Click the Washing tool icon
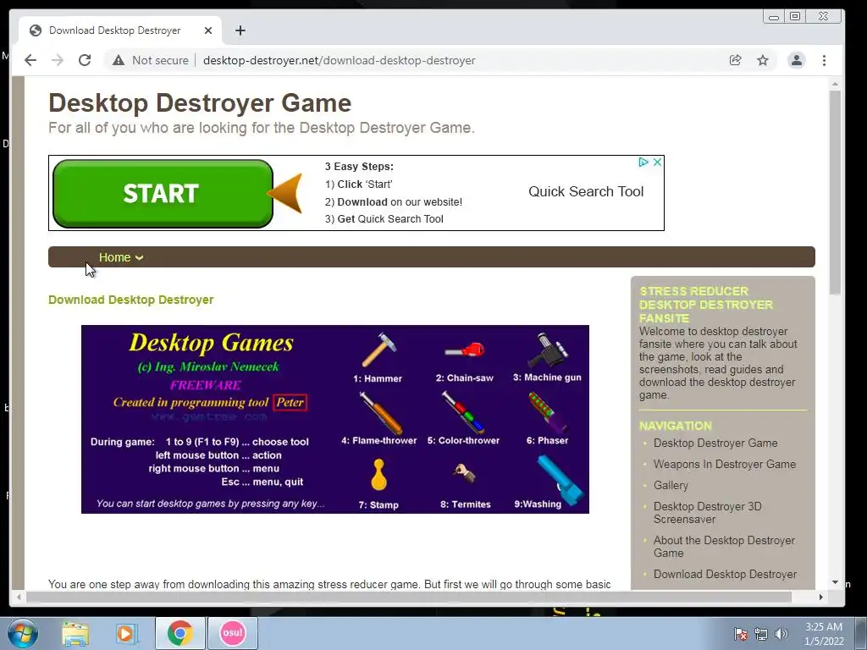This screenshot has width=867, height=650. pyautogui.click(x=560, y=480)
